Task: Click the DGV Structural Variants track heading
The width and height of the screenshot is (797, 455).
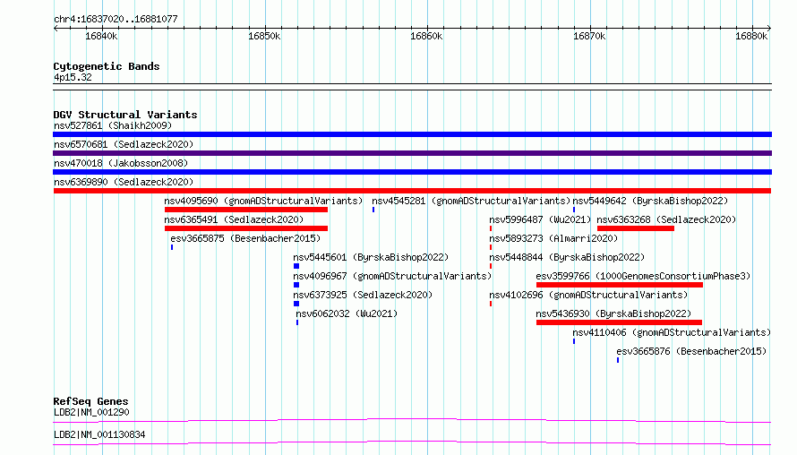Action: pos(125,115)
